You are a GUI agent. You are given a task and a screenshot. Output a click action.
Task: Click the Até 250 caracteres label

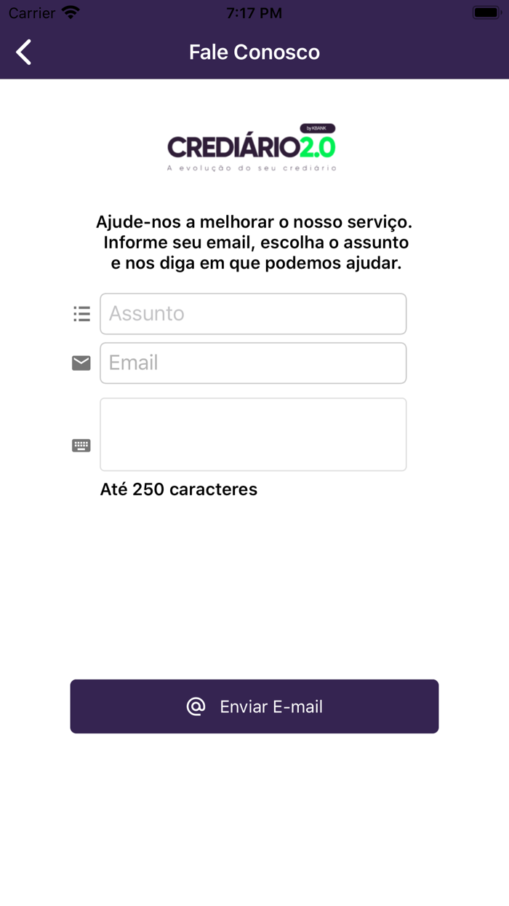point(178,489)
